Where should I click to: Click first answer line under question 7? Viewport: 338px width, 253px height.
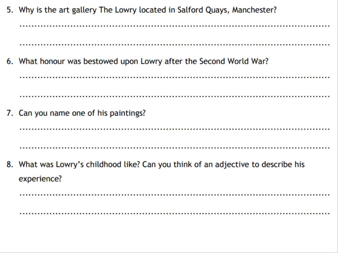(175, 129)
